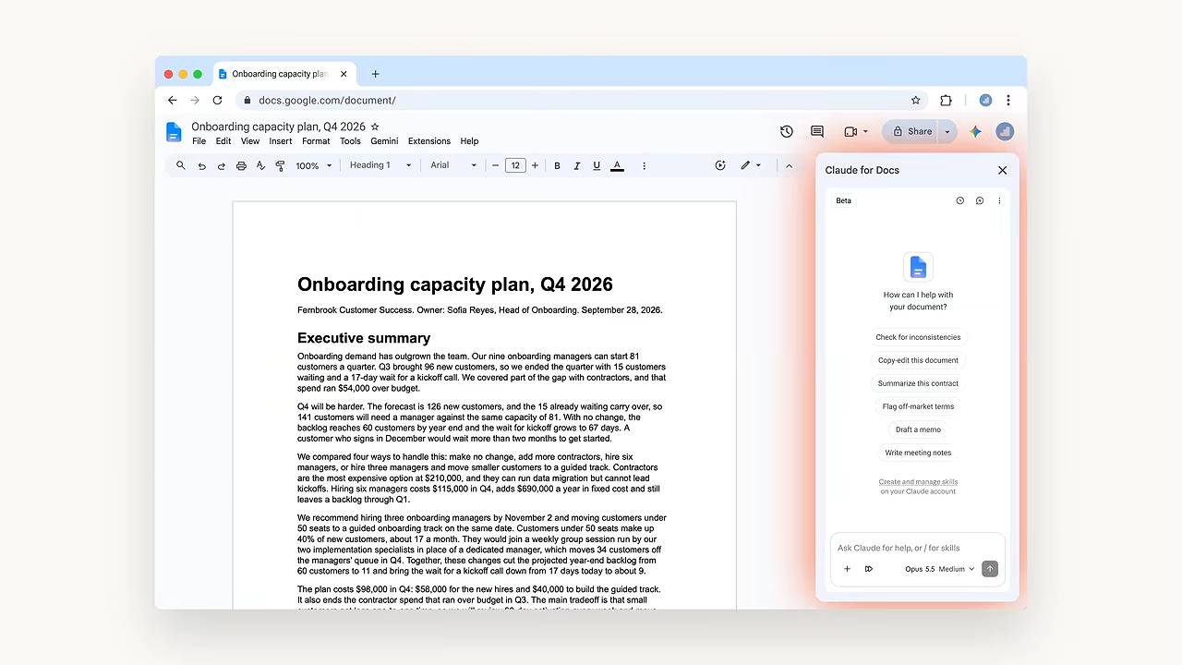Viewport: 1182px width, 665px height.
Task: Open chat history clock in Claude panel
Action: [960, 200]
